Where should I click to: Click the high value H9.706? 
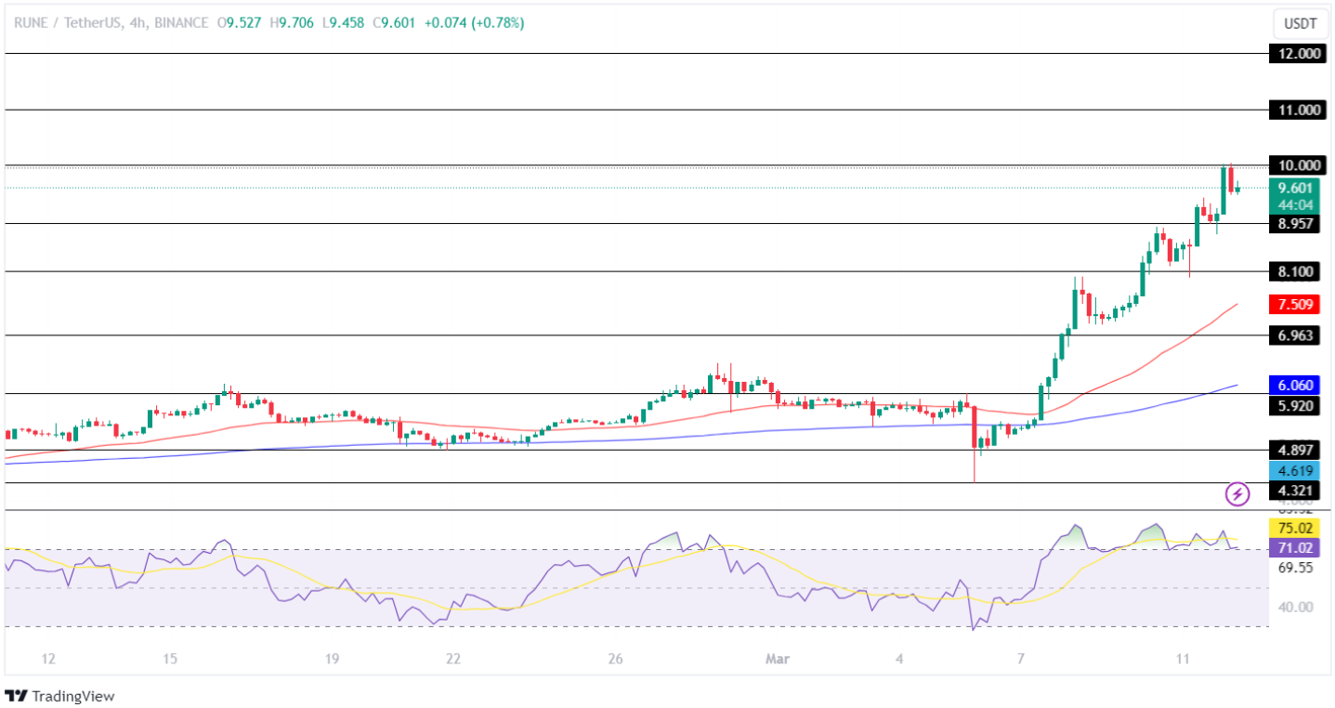point(293,23)
